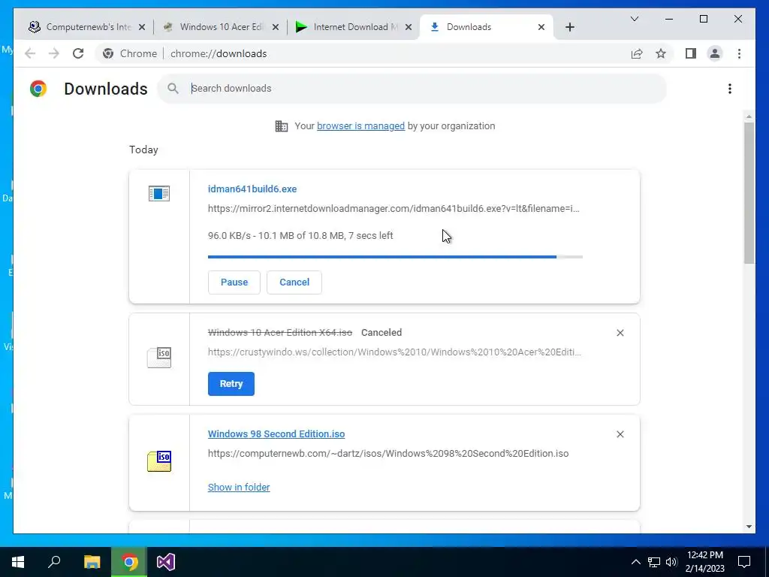Click the '96.0 KB/s - 10.1 MB' status text

tap(300, 235)
